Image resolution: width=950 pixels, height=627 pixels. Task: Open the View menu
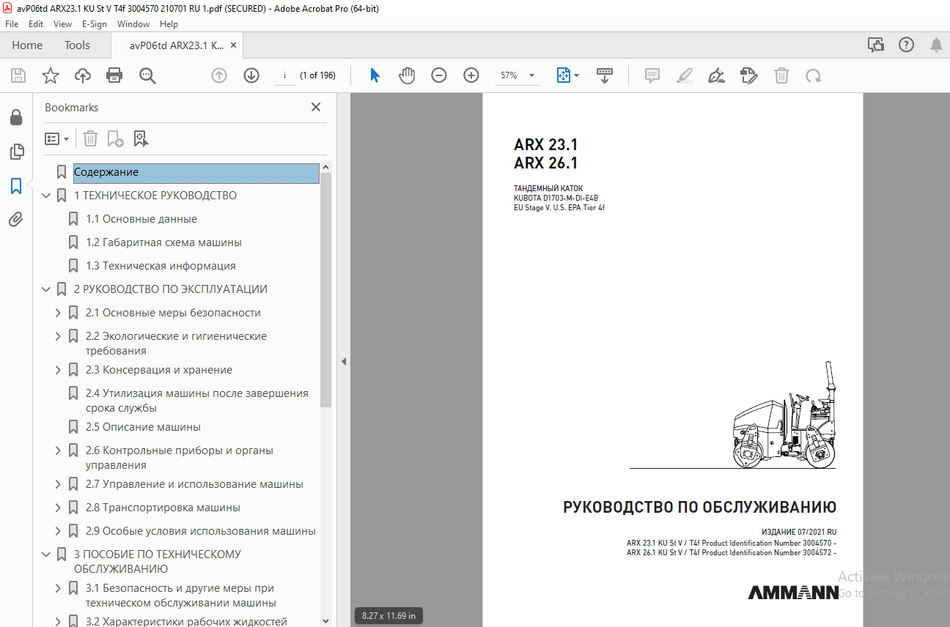[x=62, y=24]
